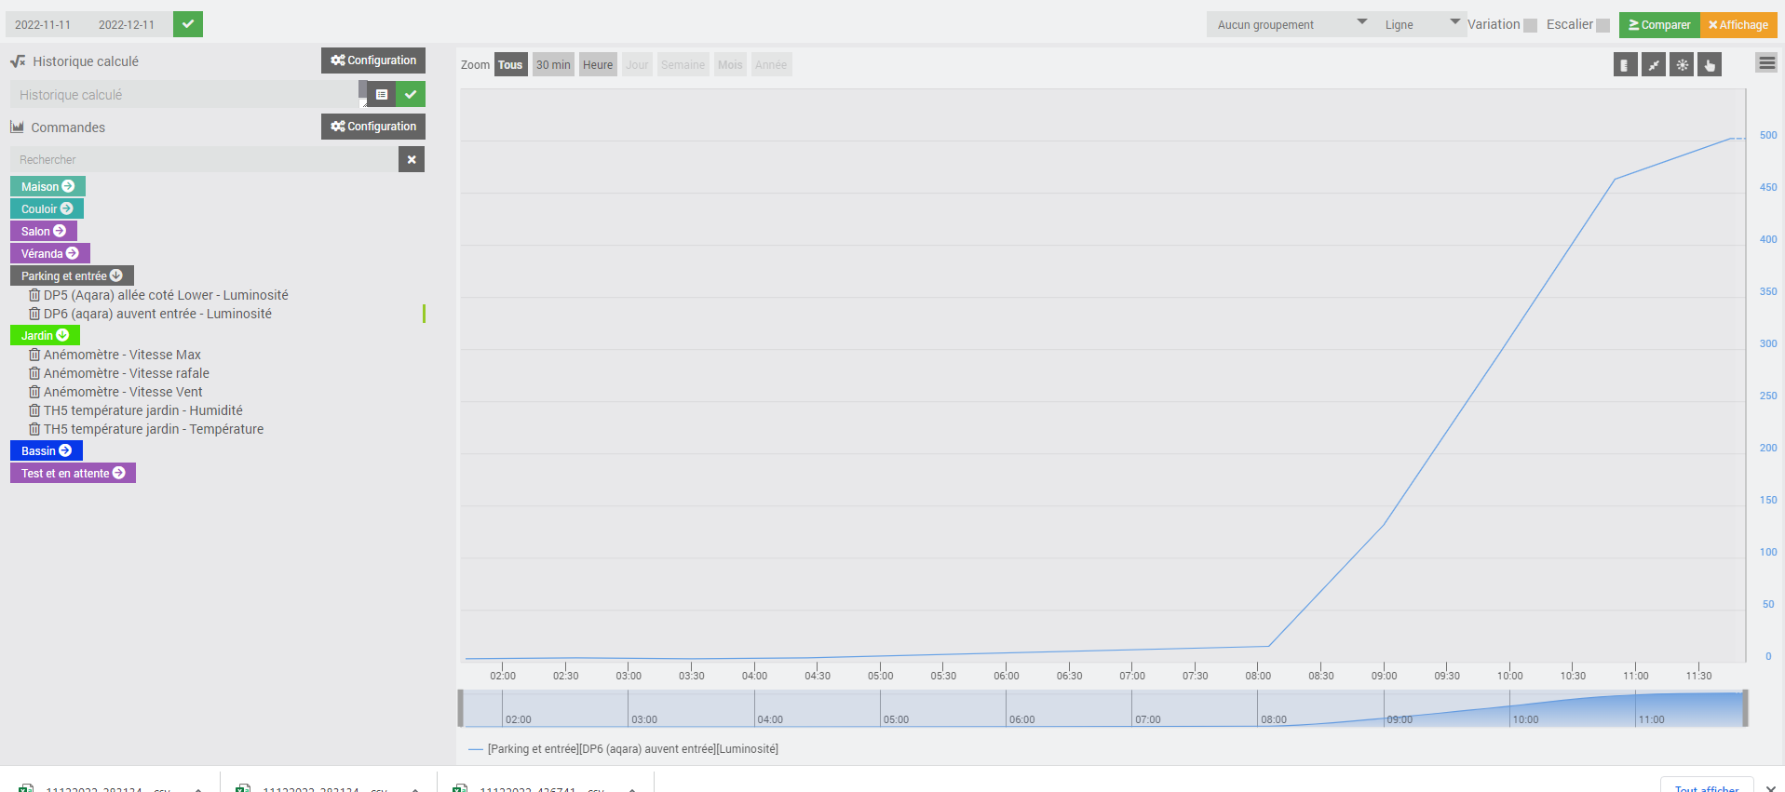Delete history of TH5 jardin Température
Screen dimensions: 1785x792
34,429
